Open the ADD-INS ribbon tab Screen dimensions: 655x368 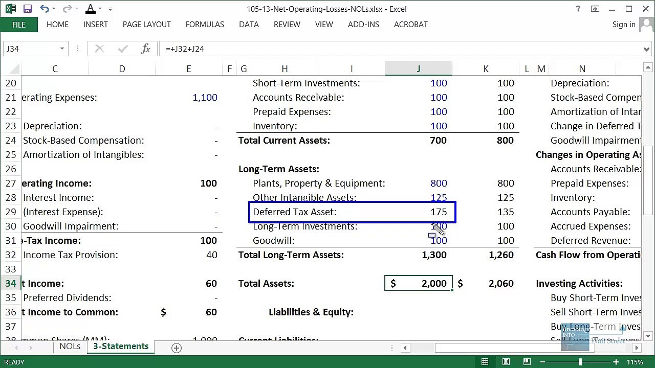(x=363, y=25)
